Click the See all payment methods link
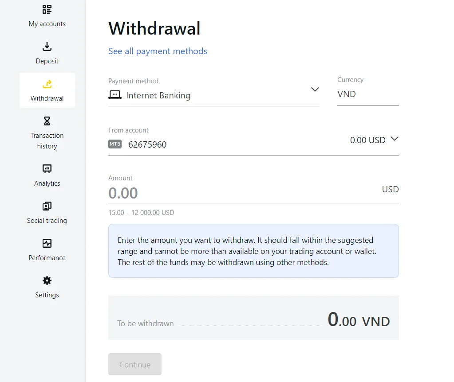Viewport: 454px width, 382px height. 158,51
